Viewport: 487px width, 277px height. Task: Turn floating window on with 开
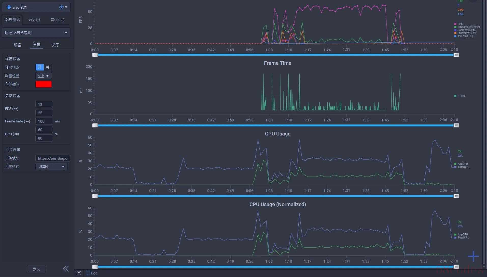pos(39,67)
